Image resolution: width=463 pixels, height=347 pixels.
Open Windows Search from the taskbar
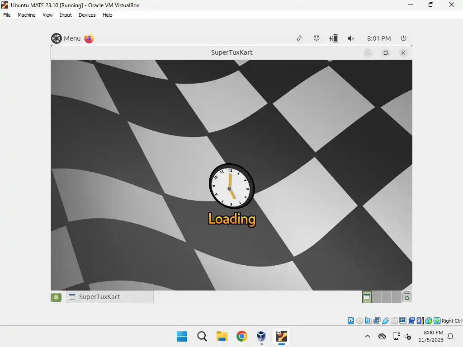tap(202, 336)
